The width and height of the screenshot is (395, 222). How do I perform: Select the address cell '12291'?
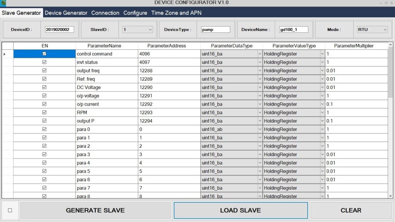click(x=169, y=96)
